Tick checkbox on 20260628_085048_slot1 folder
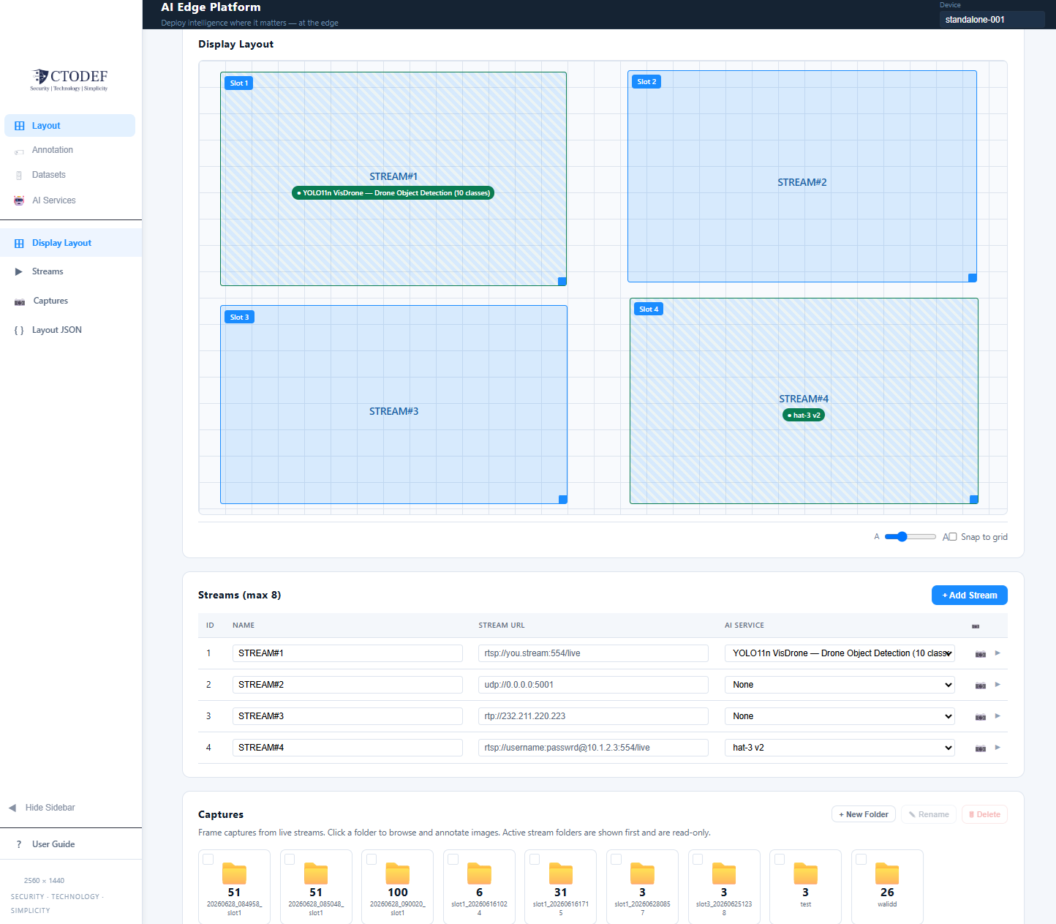The height and width of the screenshot is (924, 1056). point(290,860)
